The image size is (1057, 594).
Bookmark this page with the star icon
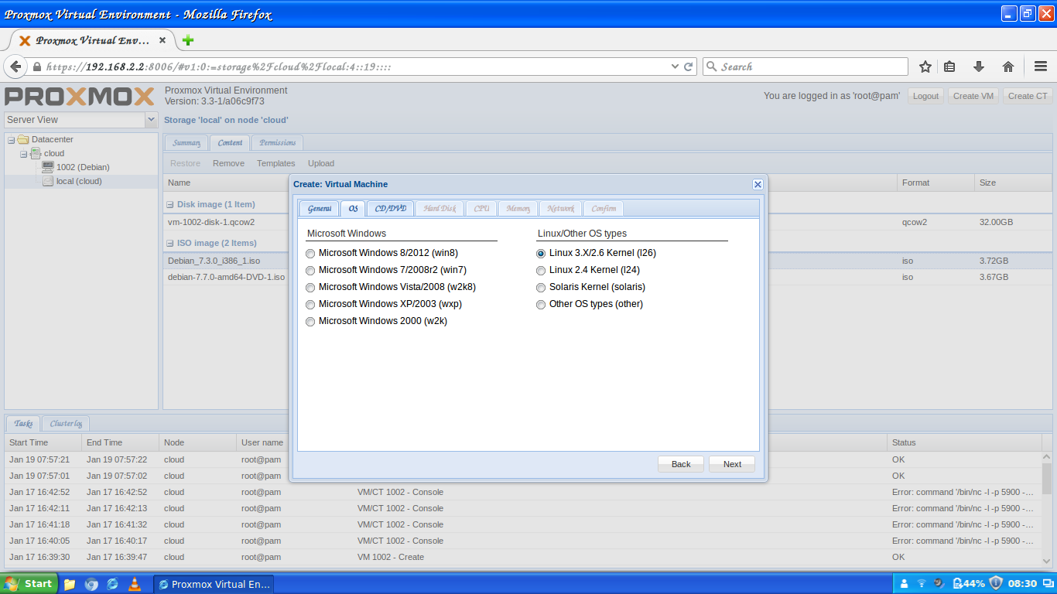pos(925,67)
